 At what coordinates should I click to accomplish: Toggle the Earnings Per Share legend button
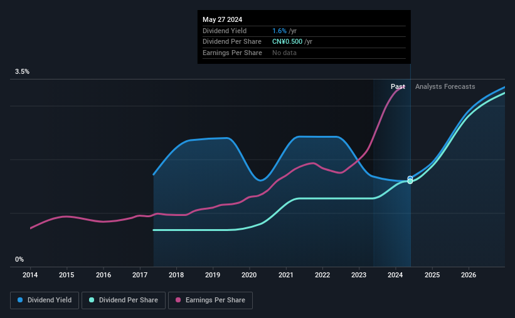tap(210, 300)
